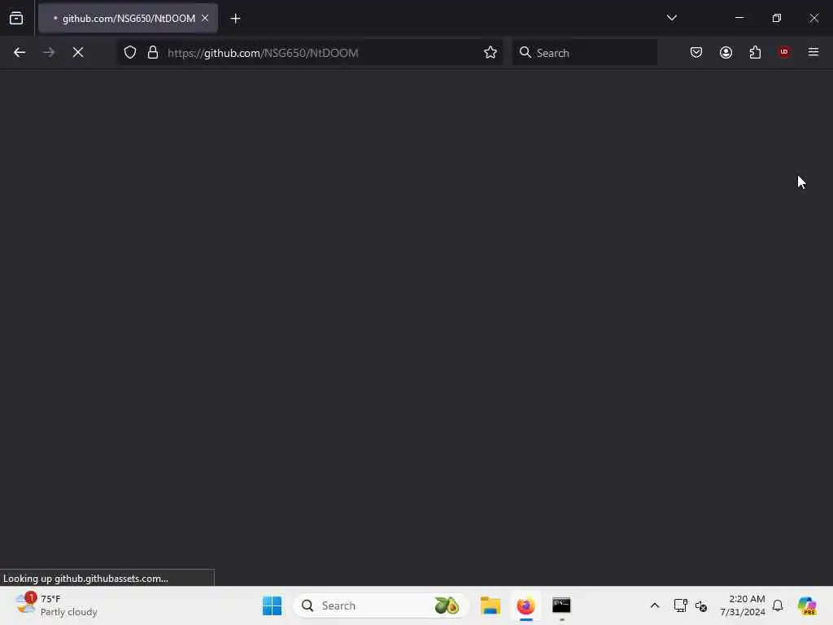Open a new tab with the plus button
This screenshot has height=625, width=833.
point(235,19)
